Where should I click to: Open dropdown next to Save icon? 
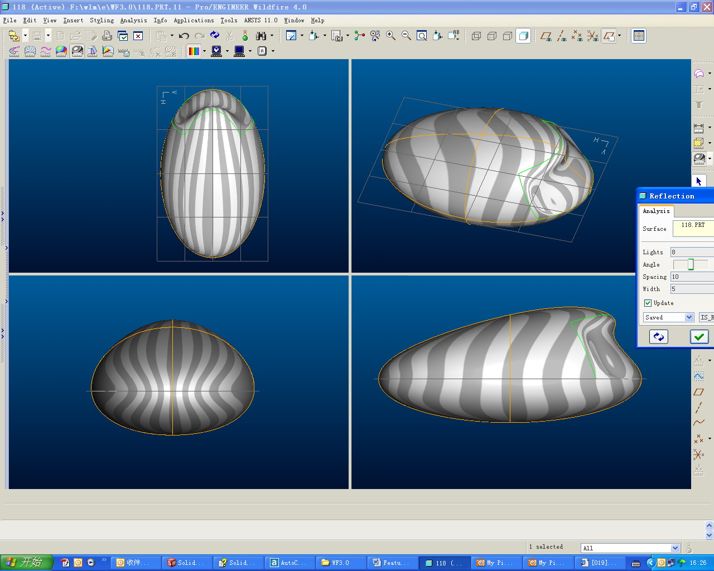point(48,36)
